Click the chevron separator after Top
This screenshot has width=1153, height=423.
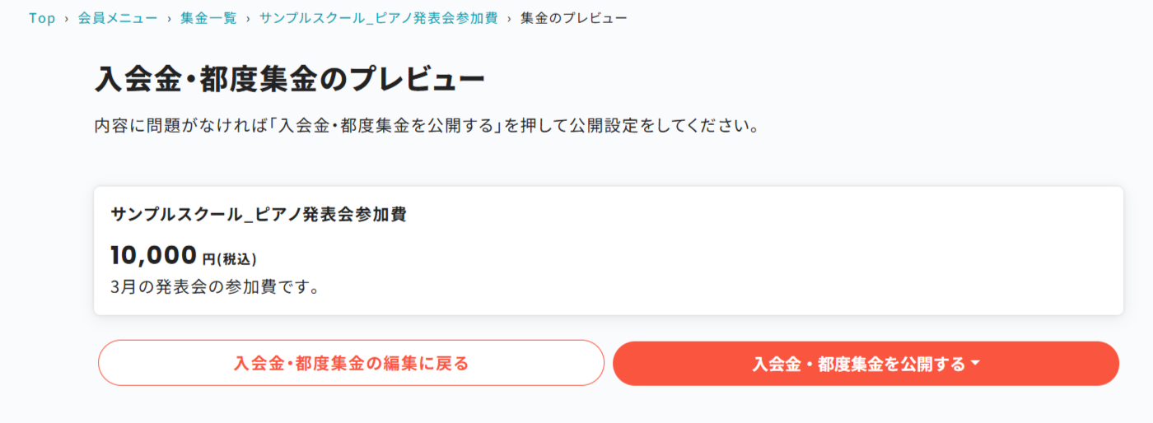point(66,18)
